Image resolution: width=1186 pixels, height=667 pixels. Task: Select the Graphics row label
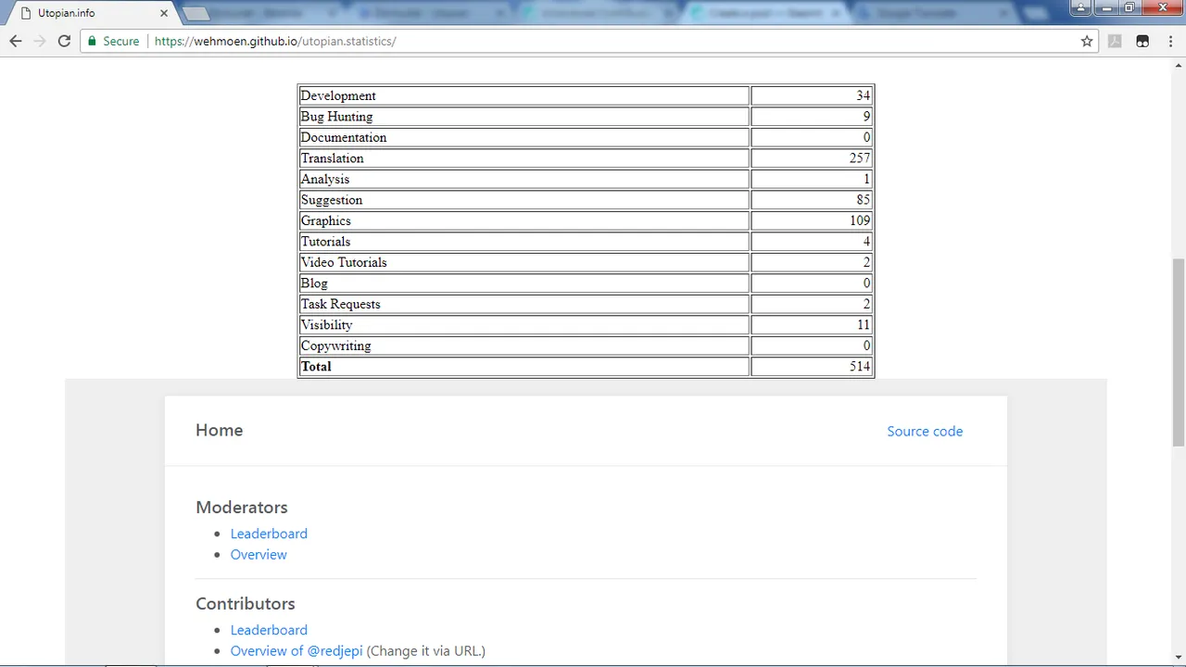pyautogui.click(x=325, y=220)
